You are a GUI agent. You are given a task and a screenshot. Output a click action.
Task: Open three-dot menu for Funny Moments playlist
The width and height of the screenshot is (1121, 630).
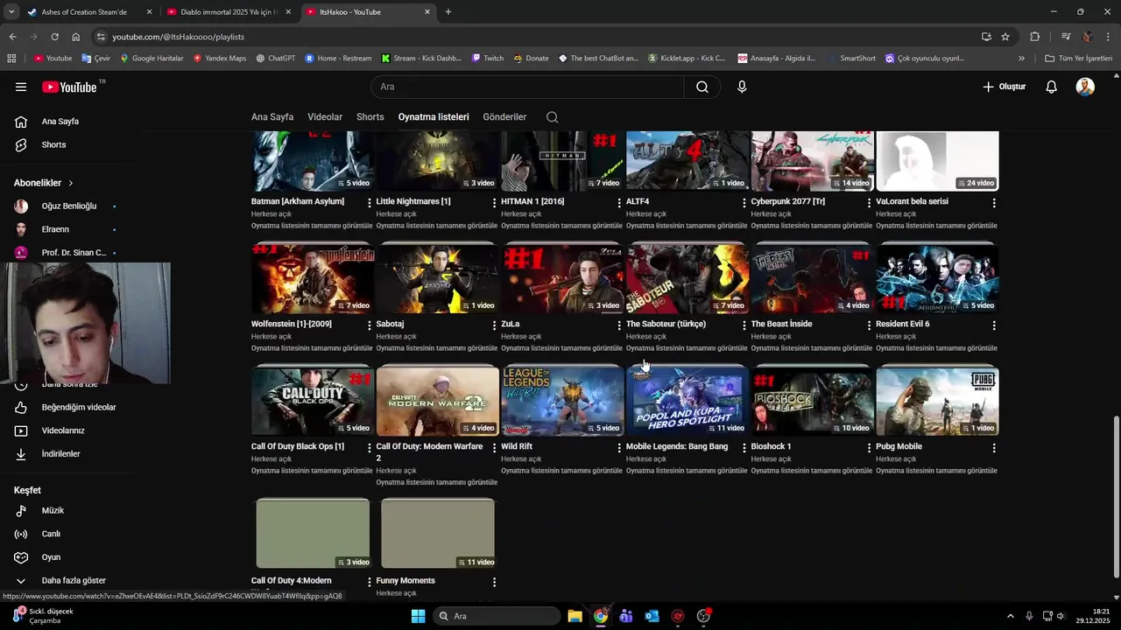pos(495,582)
